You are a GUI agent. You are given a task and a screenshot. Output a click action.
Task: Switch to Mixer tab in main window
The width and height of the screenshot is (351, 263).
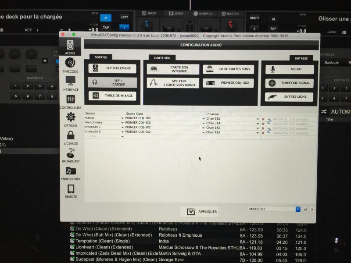[149, 13]
